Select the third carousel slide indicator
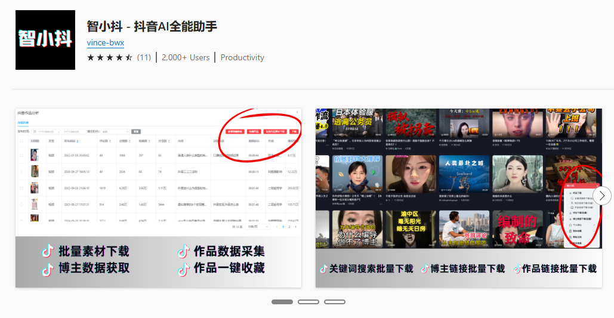Image resolution: width=614 pixels, height=318 pixels. tap(335, 302)
